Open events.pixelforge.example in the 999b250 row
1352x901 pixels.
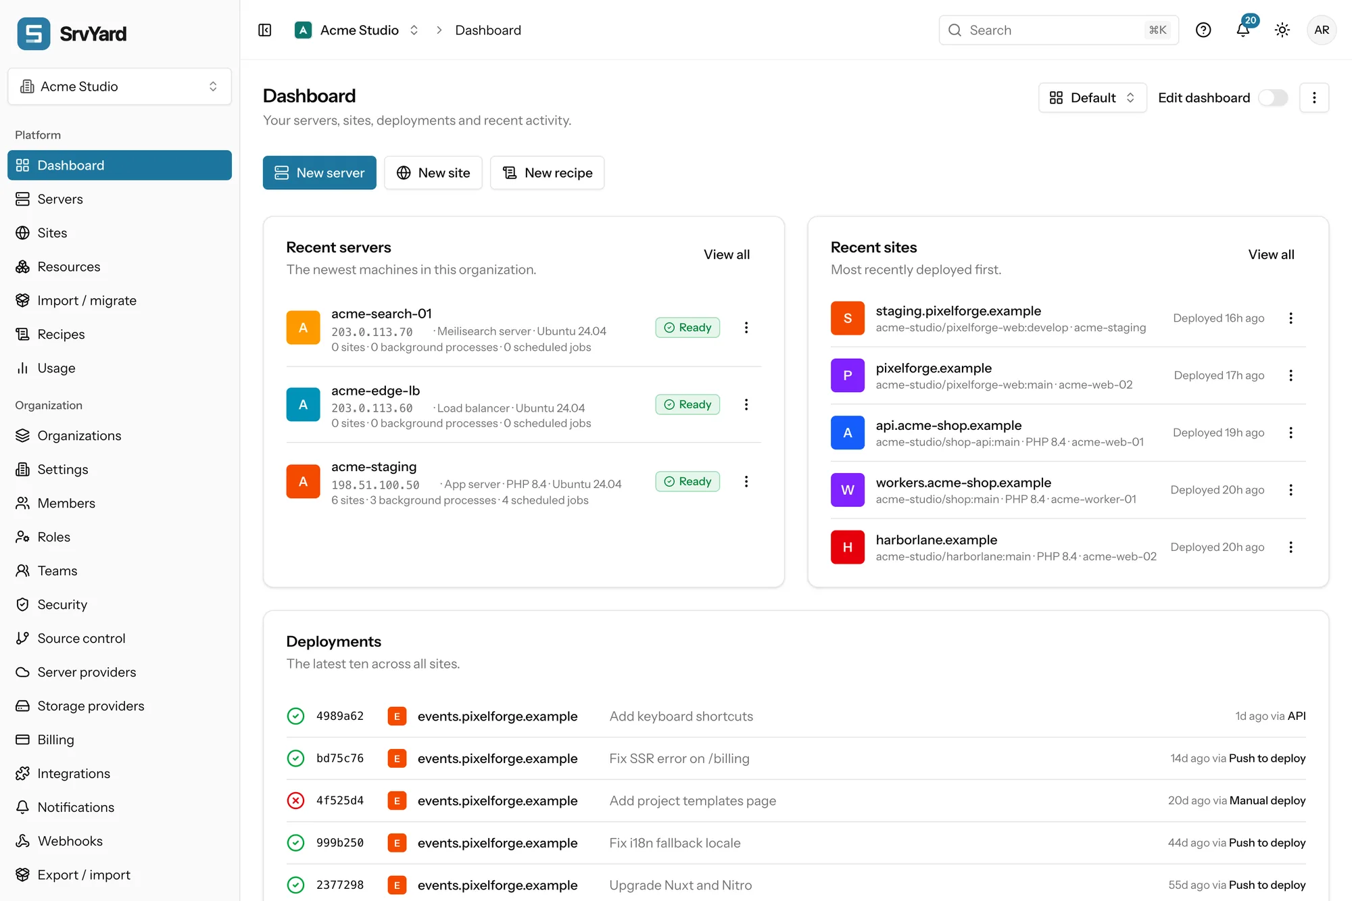[498, 843]
